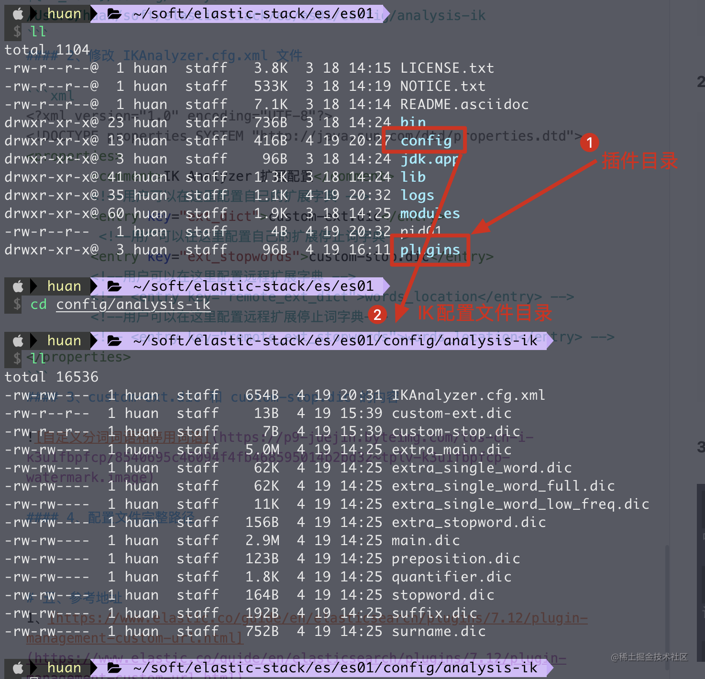
Task: Select the surname.dic file name
Action: tap(439, 631)
